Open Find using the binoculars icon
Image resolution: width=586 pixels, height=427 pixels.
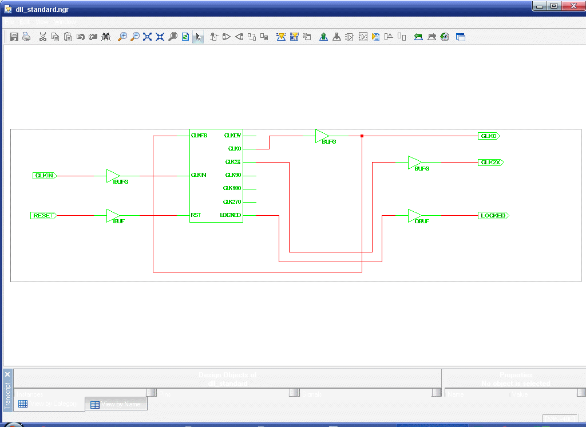tap(105, 37)
